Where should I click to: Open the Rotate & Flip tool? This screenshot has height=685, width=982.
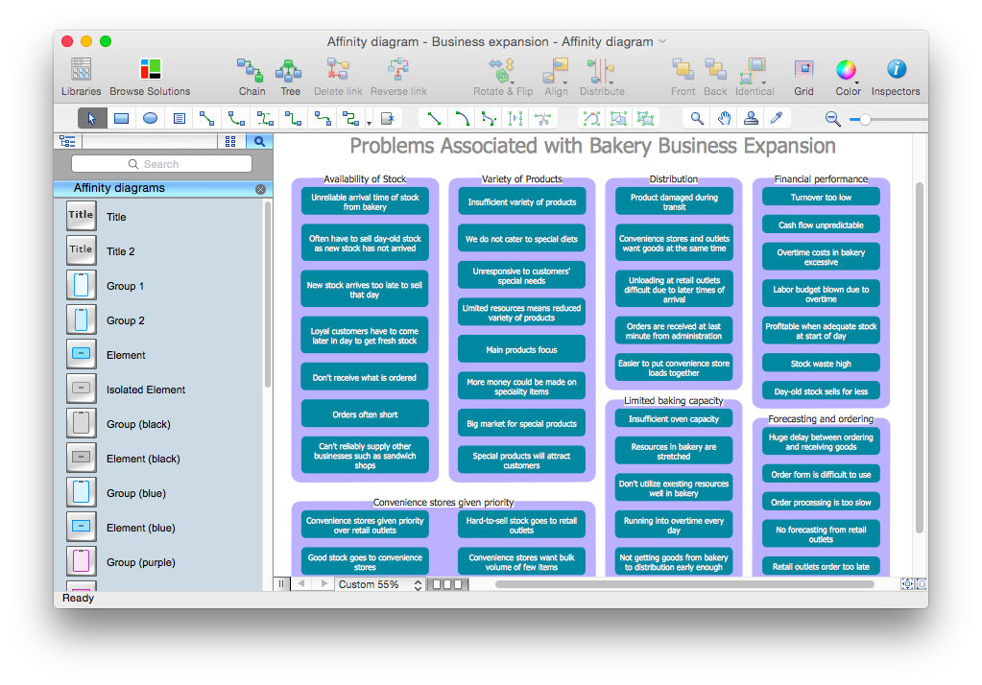click(x=502, y=70)
